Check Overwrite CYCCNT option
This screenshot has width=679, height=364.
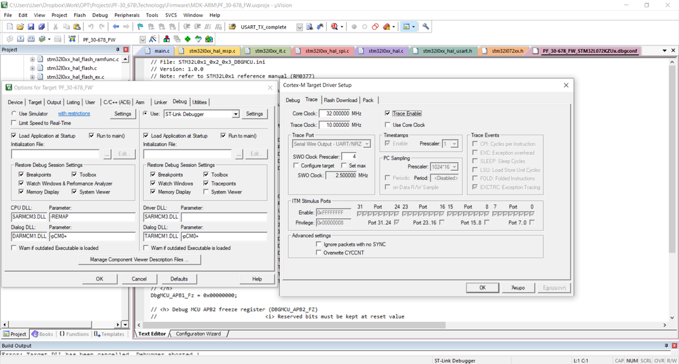click(319, 253)
